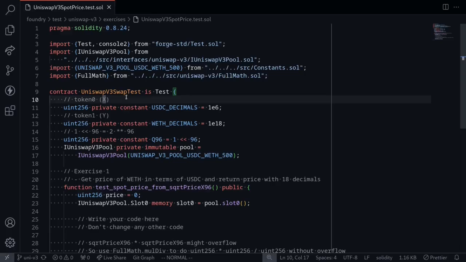
Task: Open the Accounts icon
Action: 10,222
